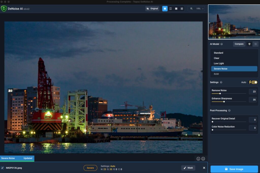Click the zoom magnifier icon in the toolbar
The width and height of the screenshot is (260, 173).
point(191,8)
